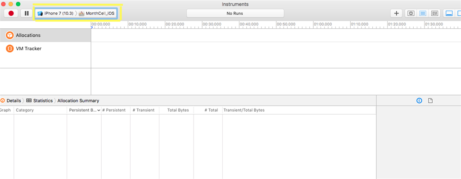
Task: Click the green zoom window button
Action: click(x=18, y=4)
